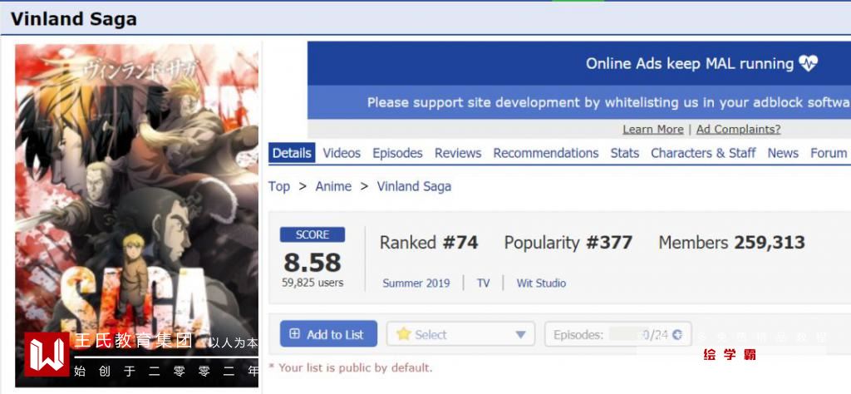
Task: Click the Members 259,313 text
Action: point(731,243)
